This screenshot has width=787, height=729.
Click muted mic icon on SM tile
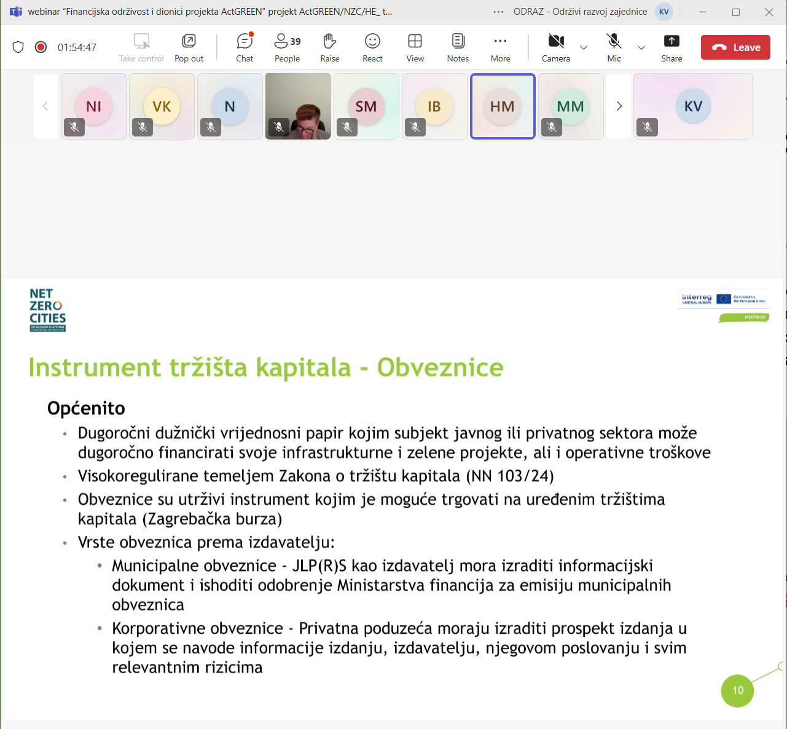(347, 127)
